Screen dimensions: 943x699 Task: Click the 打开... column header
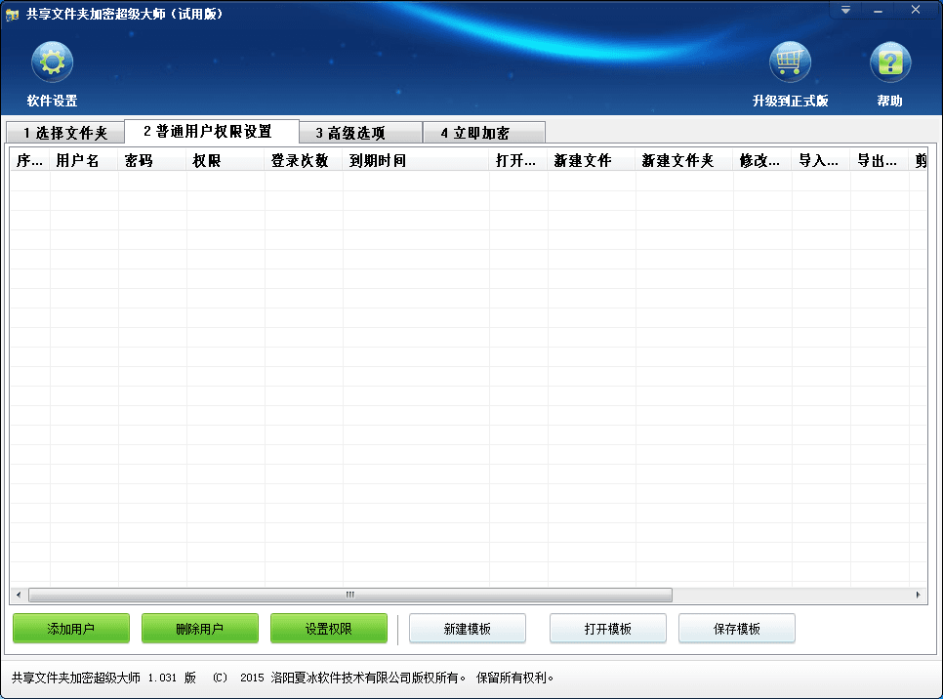click(519, 161)
